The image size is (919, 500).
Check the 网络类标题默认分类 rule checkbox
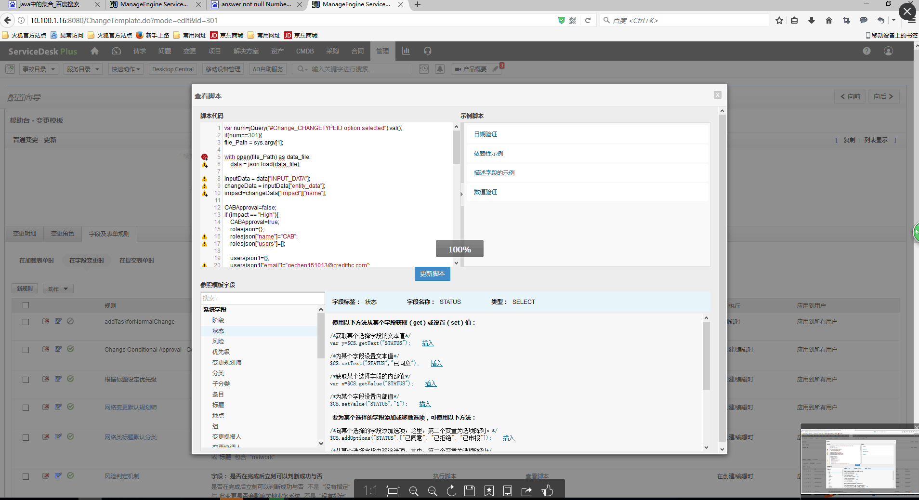(26, 437)
